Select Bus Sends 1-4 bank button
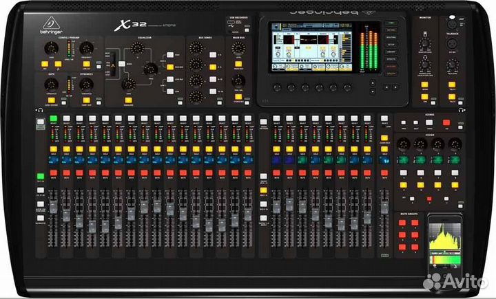This screenshot has height=299, width=496. [213, 54]
